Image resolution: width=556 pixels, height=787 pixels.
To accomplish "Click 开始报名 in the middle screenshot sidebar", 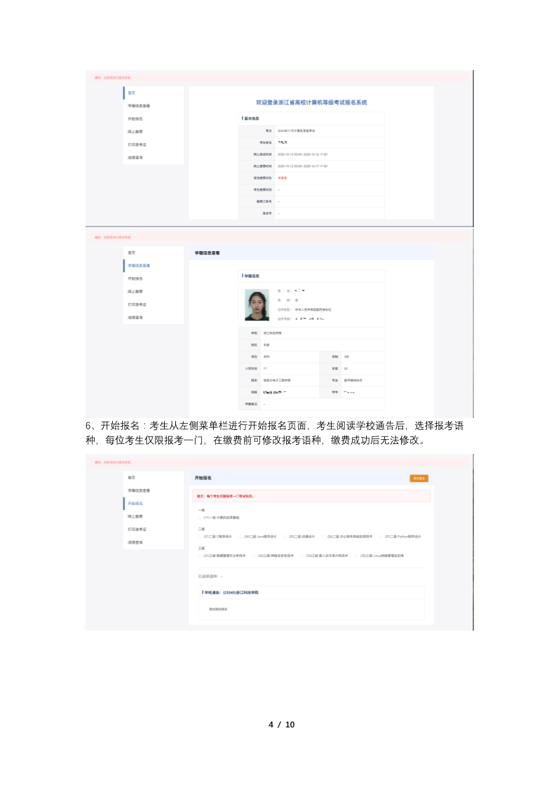I will pos(135,278).
